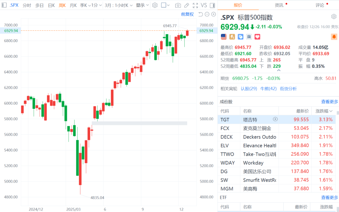Click the screenshot camera icon in chart toolbar
This screenshot has width=339, height=212.
[x=178, y=5]
